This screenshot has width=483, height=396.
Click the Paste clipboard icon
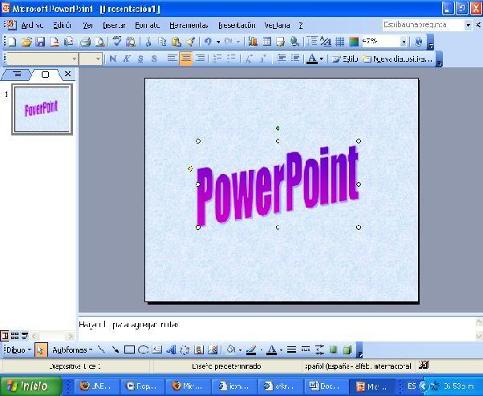pyautogui.click(x=177, y=42)
